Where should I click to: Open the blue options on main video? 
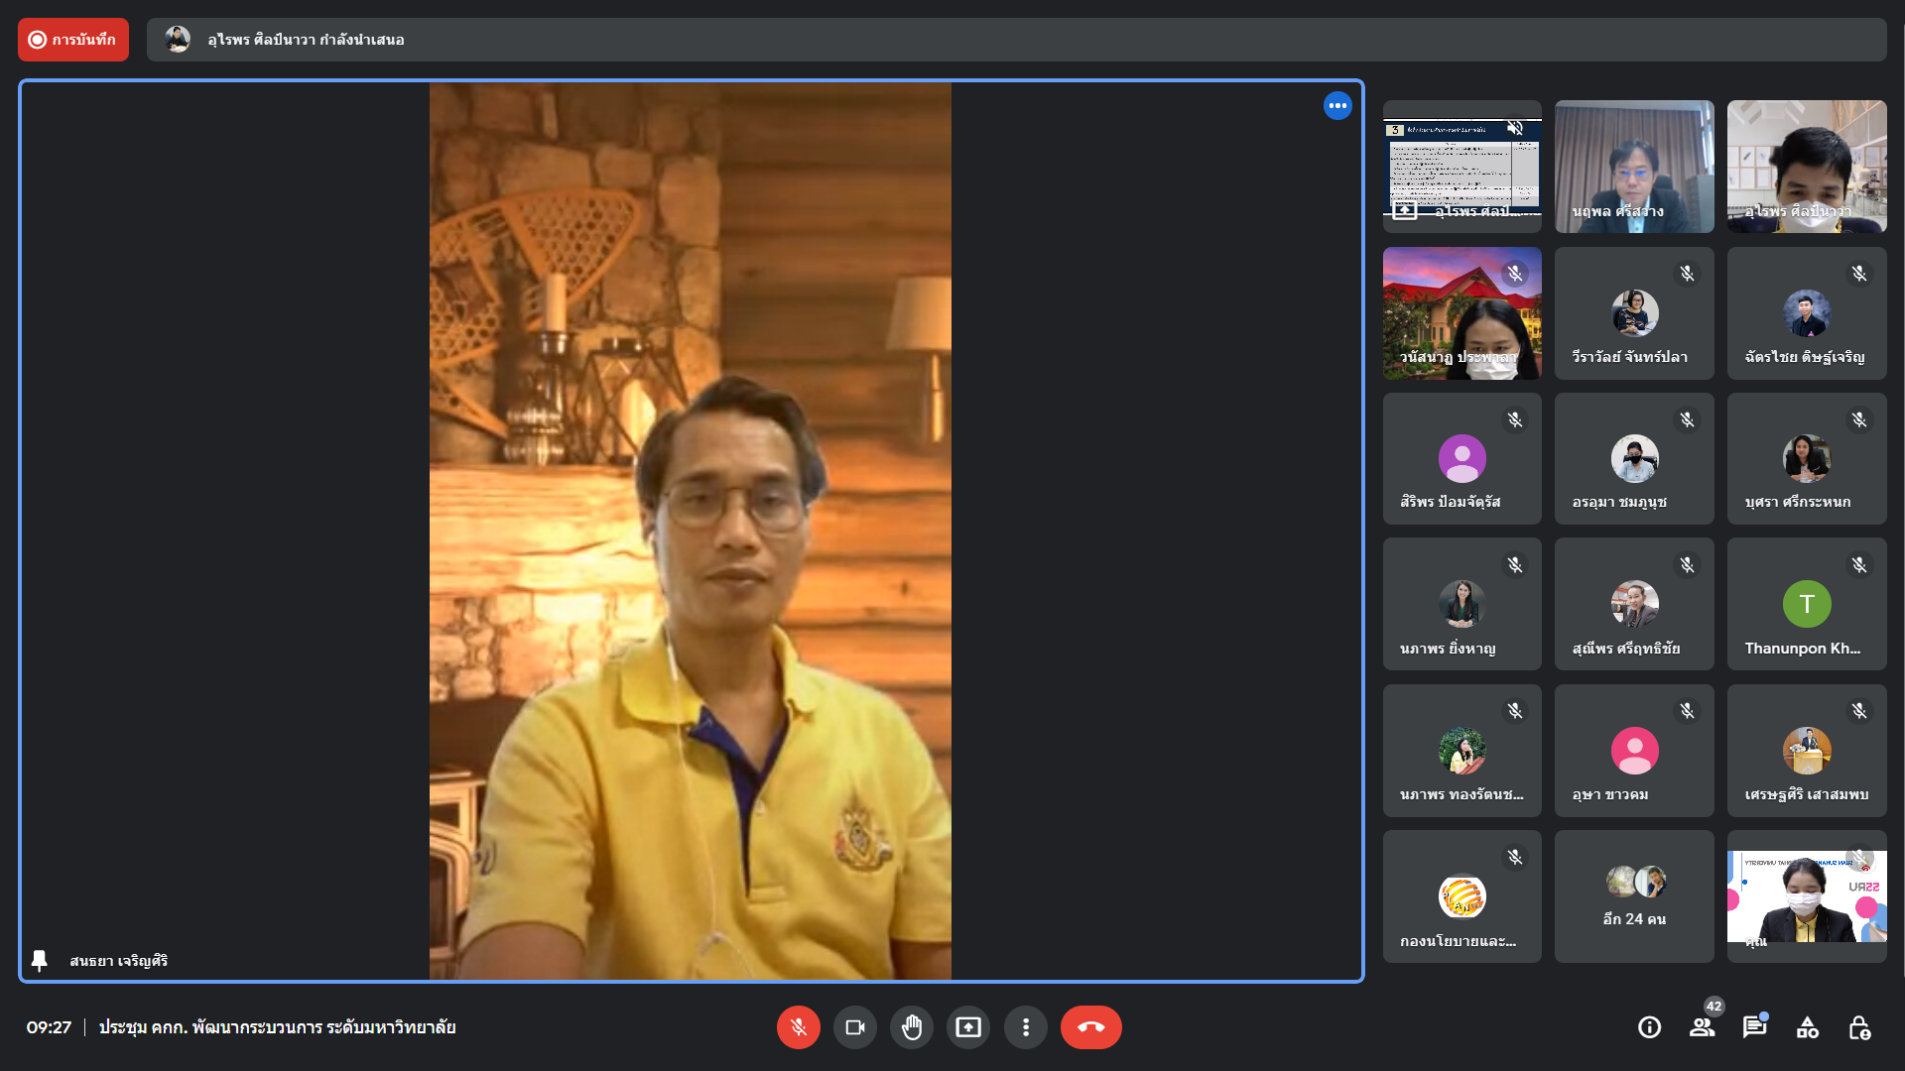tap(1337, 105)
